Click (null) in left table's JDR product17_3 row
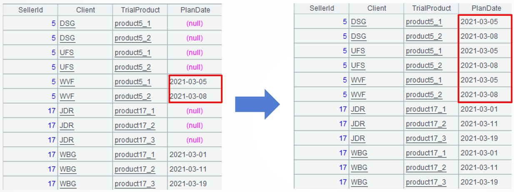 tap(195, 140)
